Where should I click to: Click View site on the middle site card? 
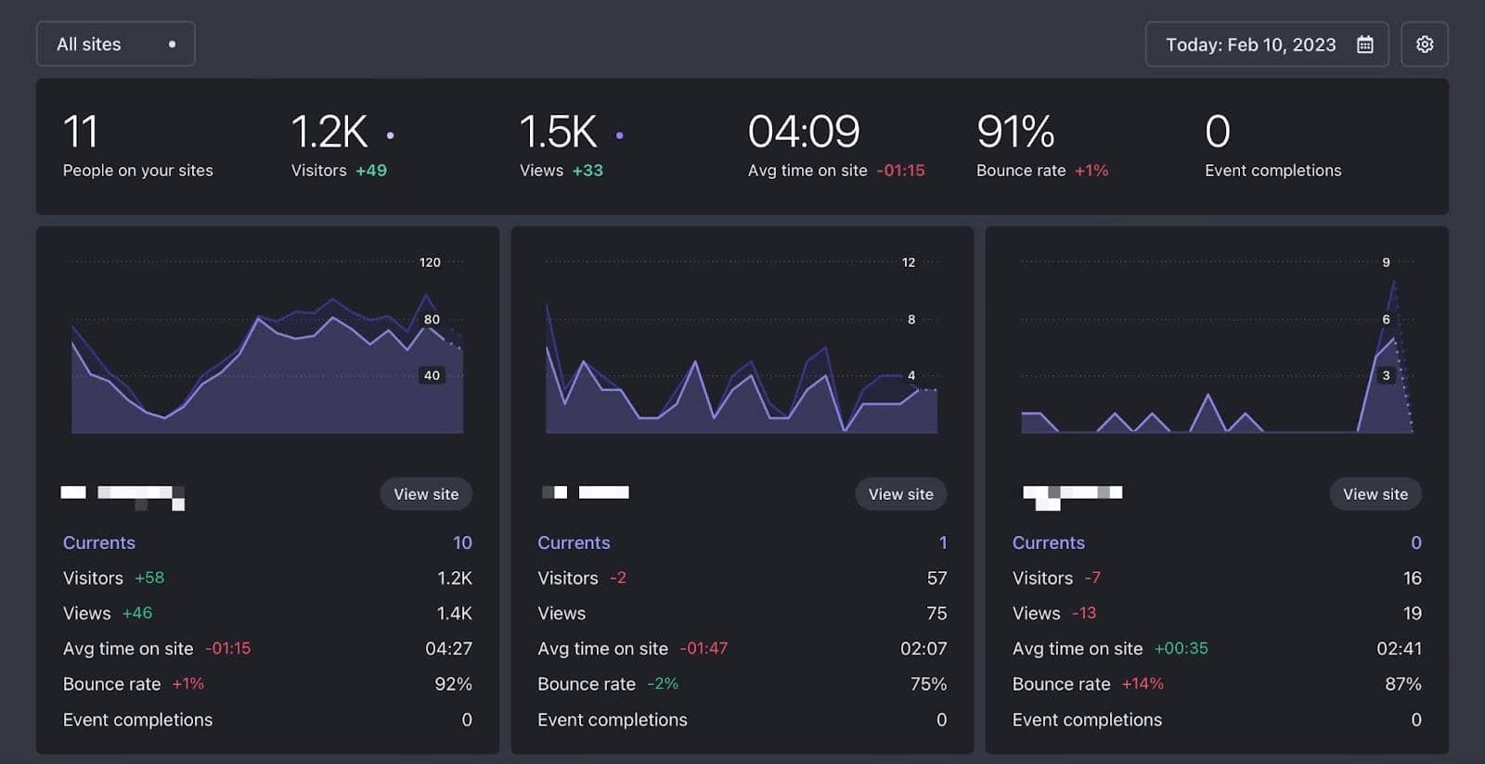(x=900, y=494)
